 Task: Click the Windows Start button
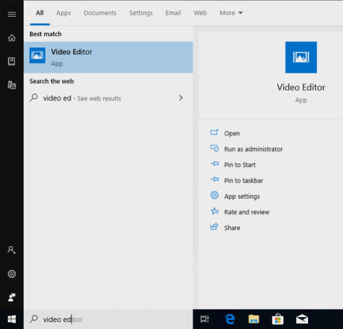12,319
